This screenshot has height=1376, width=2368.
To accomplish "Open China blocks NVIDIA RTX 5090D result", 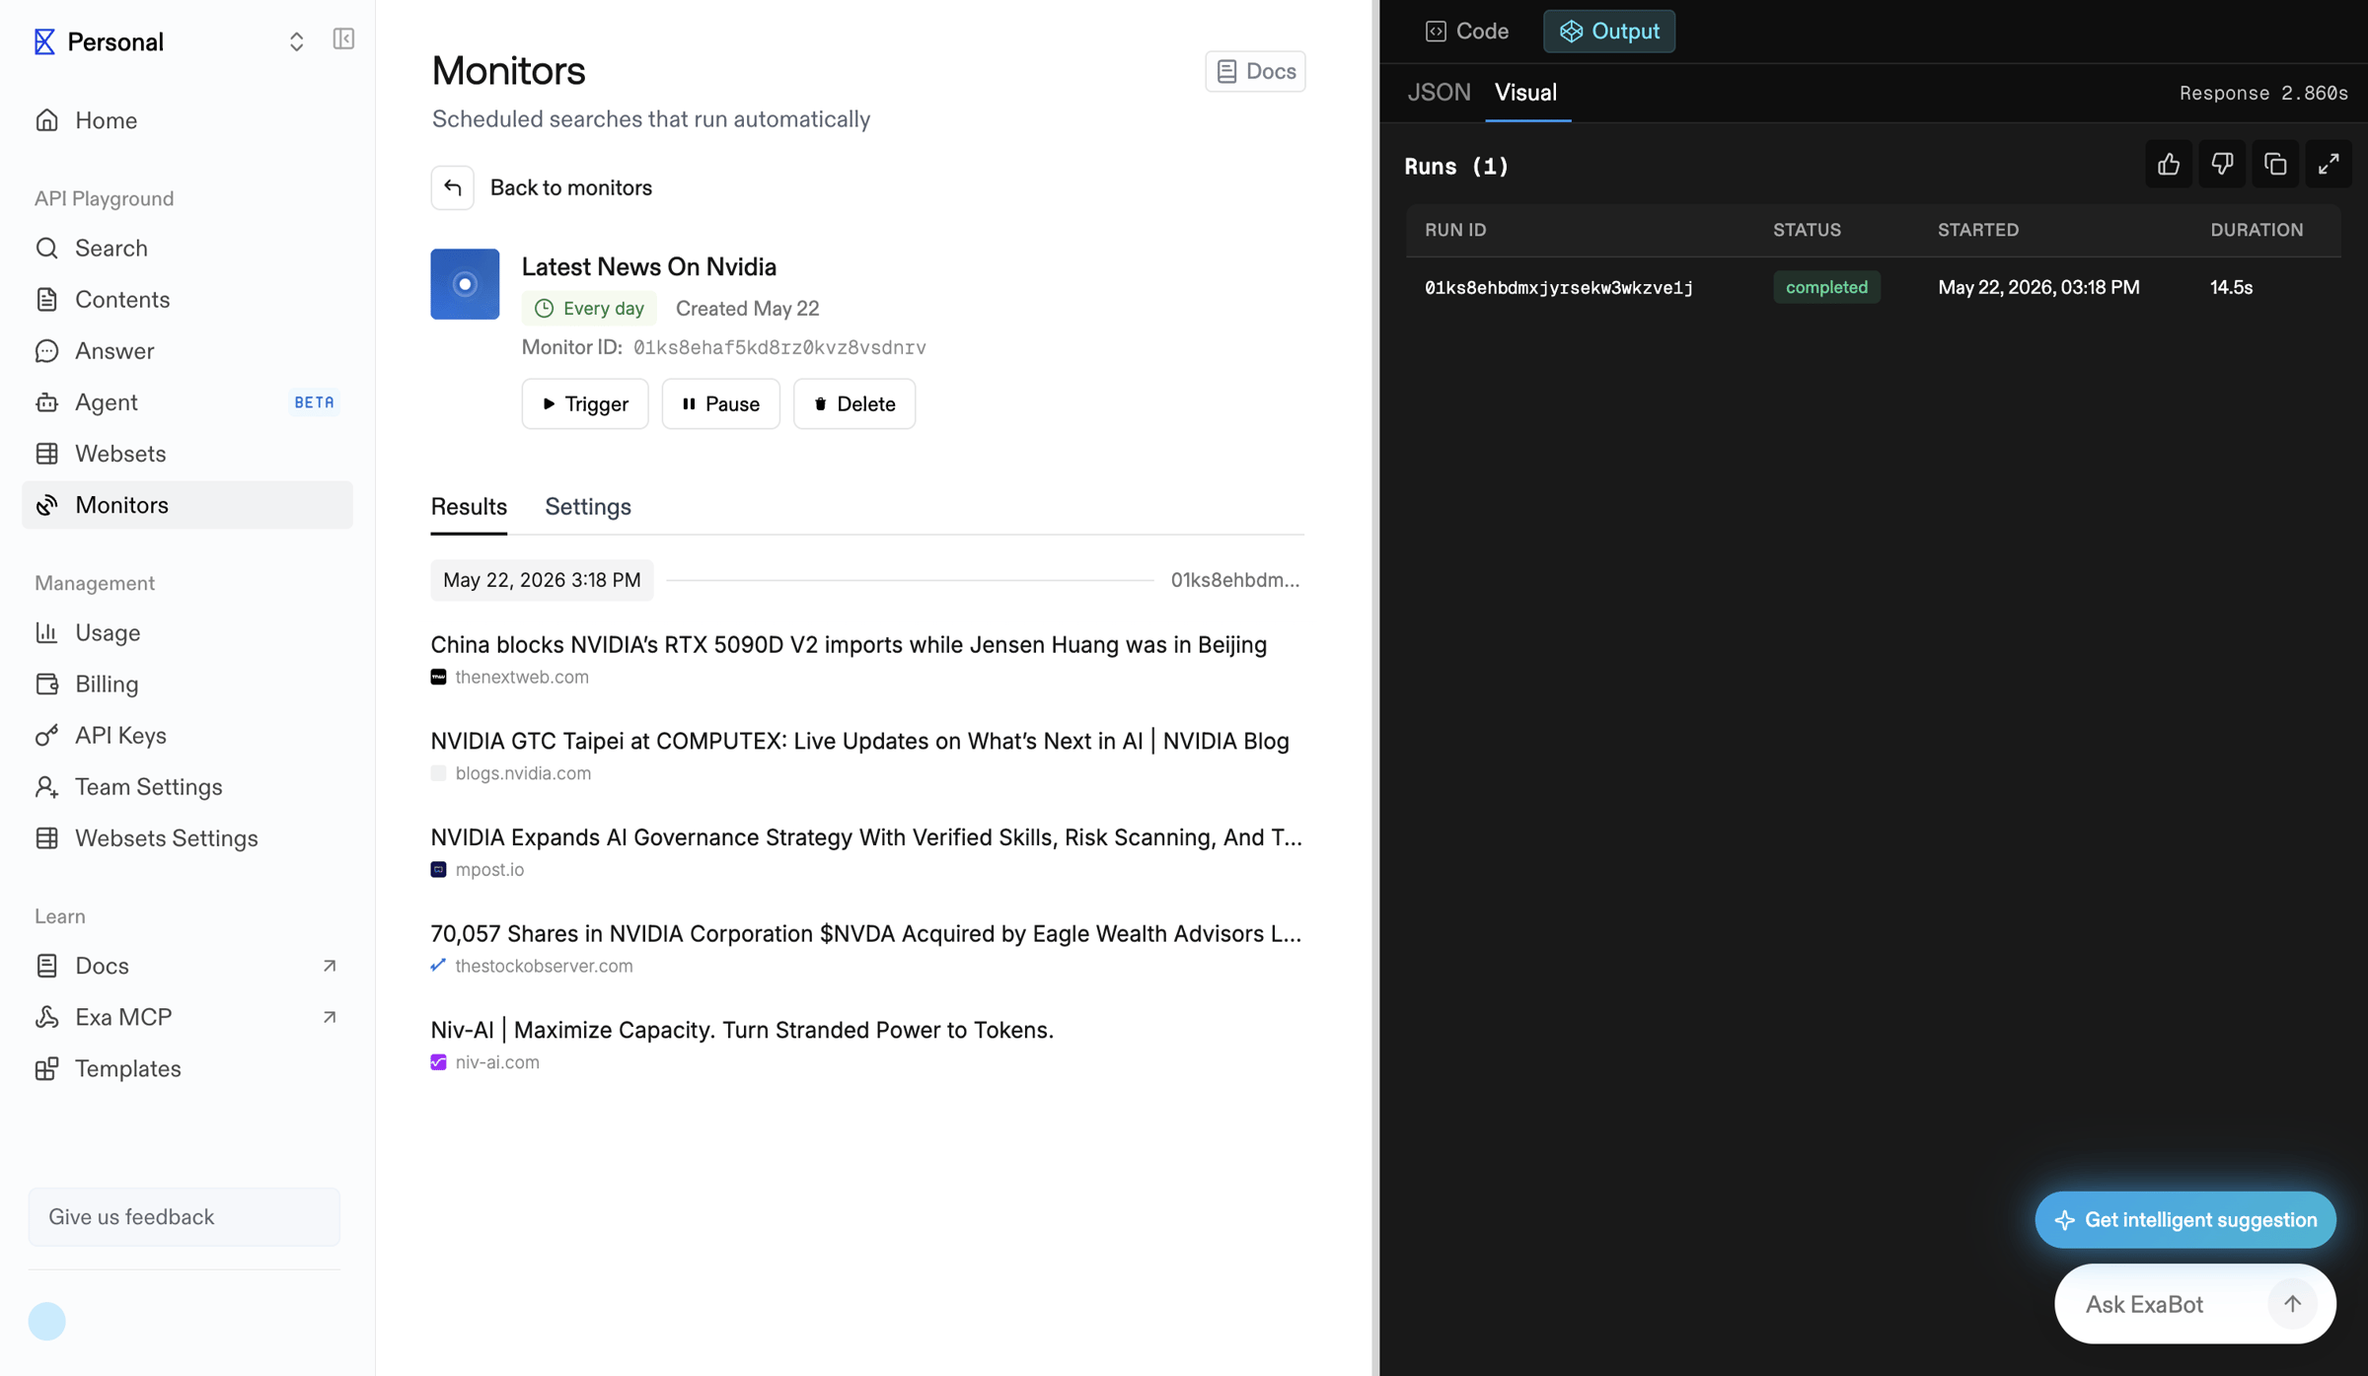I will point(849,645).
